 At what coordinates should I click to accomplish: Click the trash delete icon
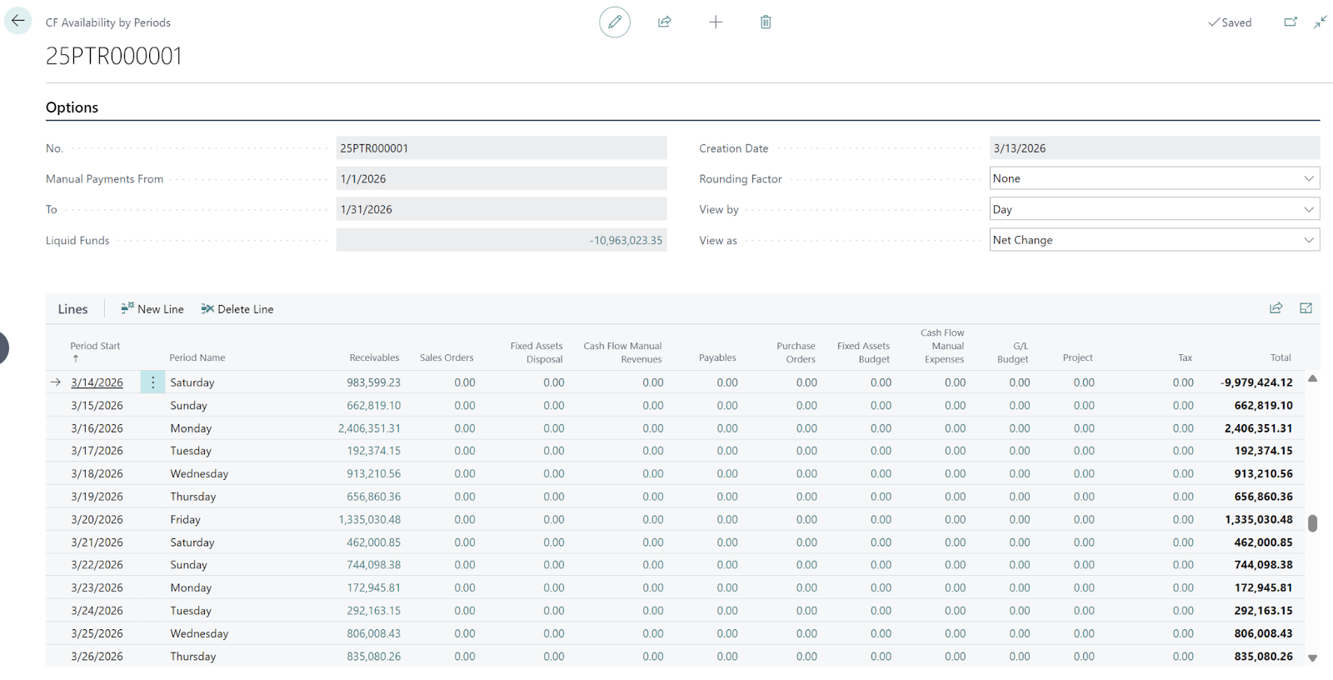(x=766, y=22)
